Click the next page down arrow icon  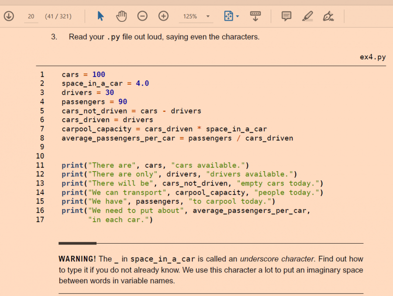[9, 16]
